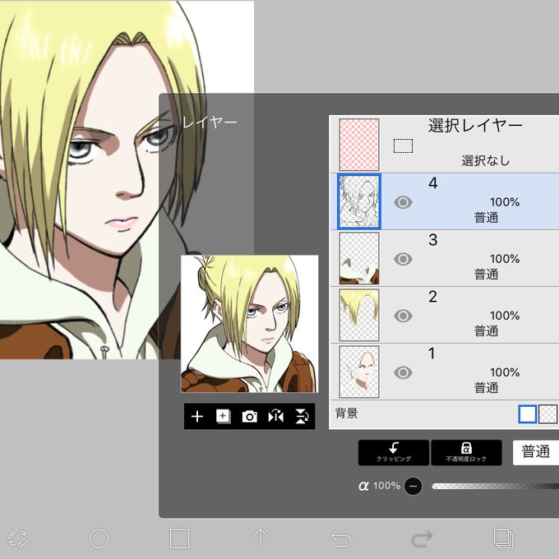Tap the up arrow icon in bottom bar

click(261, 538)
